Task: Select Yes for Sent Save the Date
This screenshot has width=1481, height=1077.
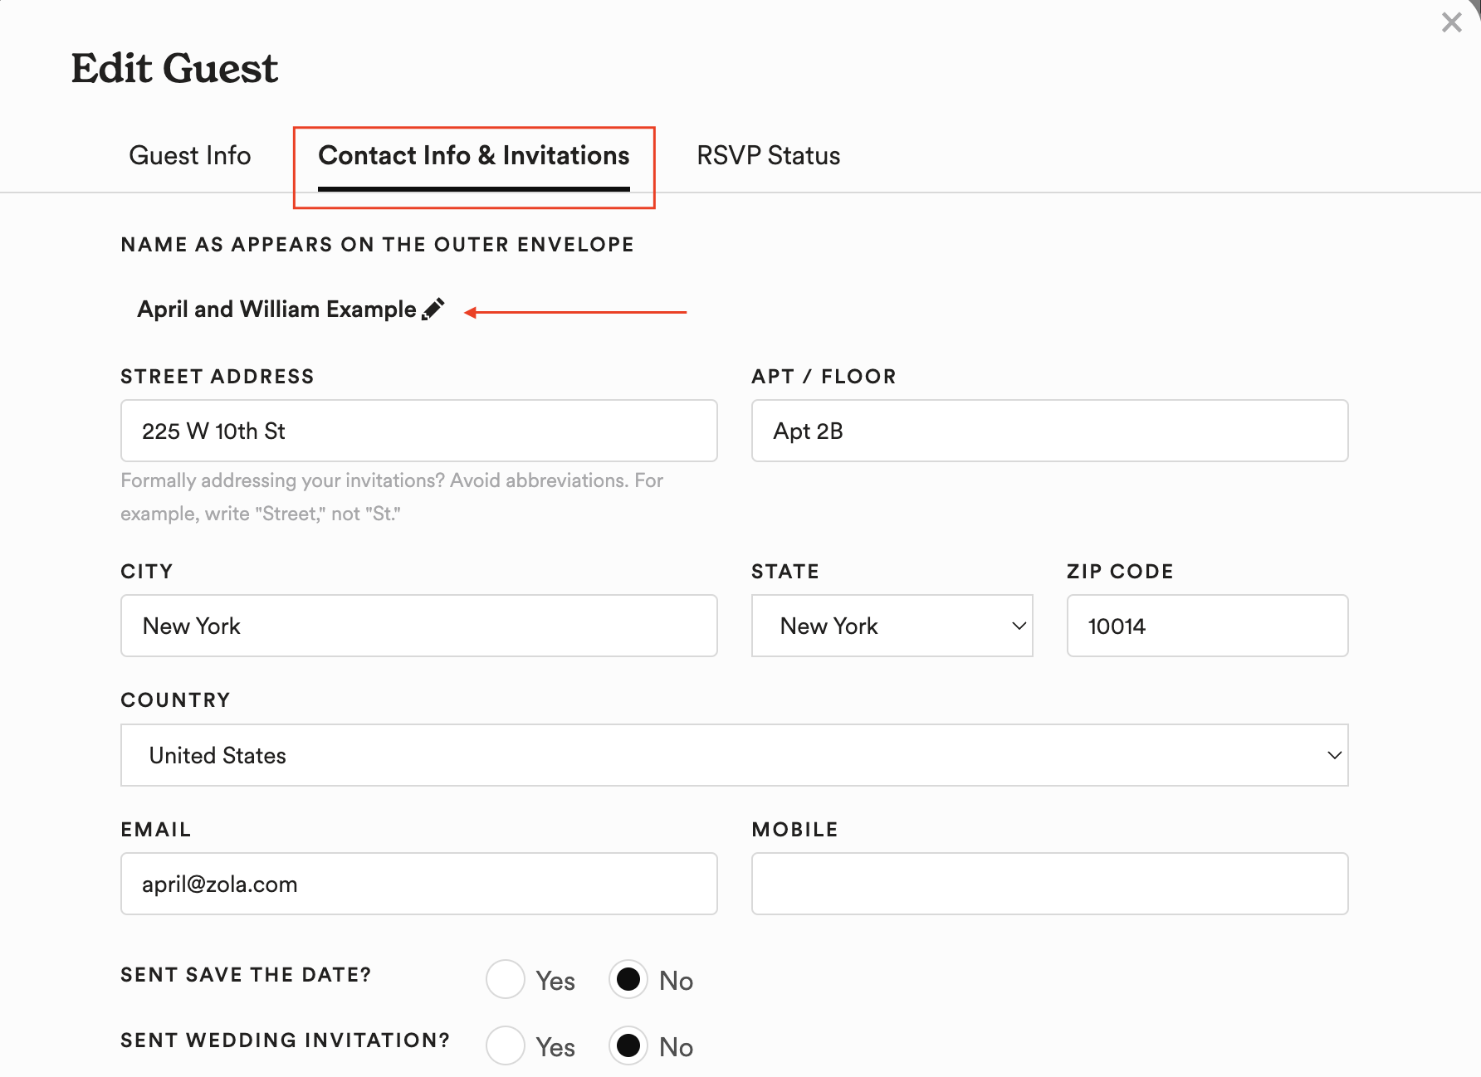Action: coord(506,980)
